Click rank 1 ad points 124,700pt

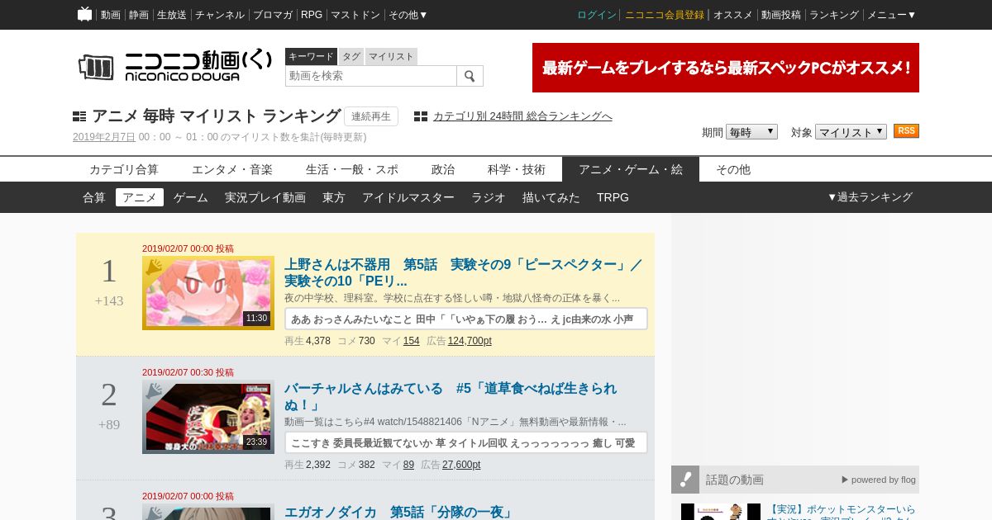[470, 341]
